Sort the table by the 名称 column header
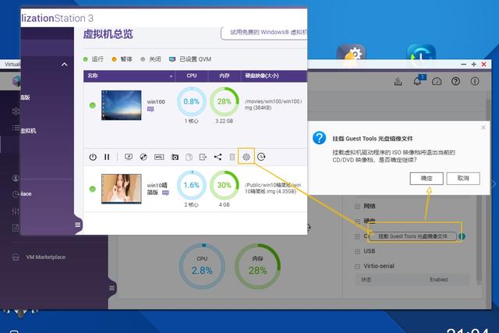This screenshot has height=333, width=499. click(x=129, y=76)
